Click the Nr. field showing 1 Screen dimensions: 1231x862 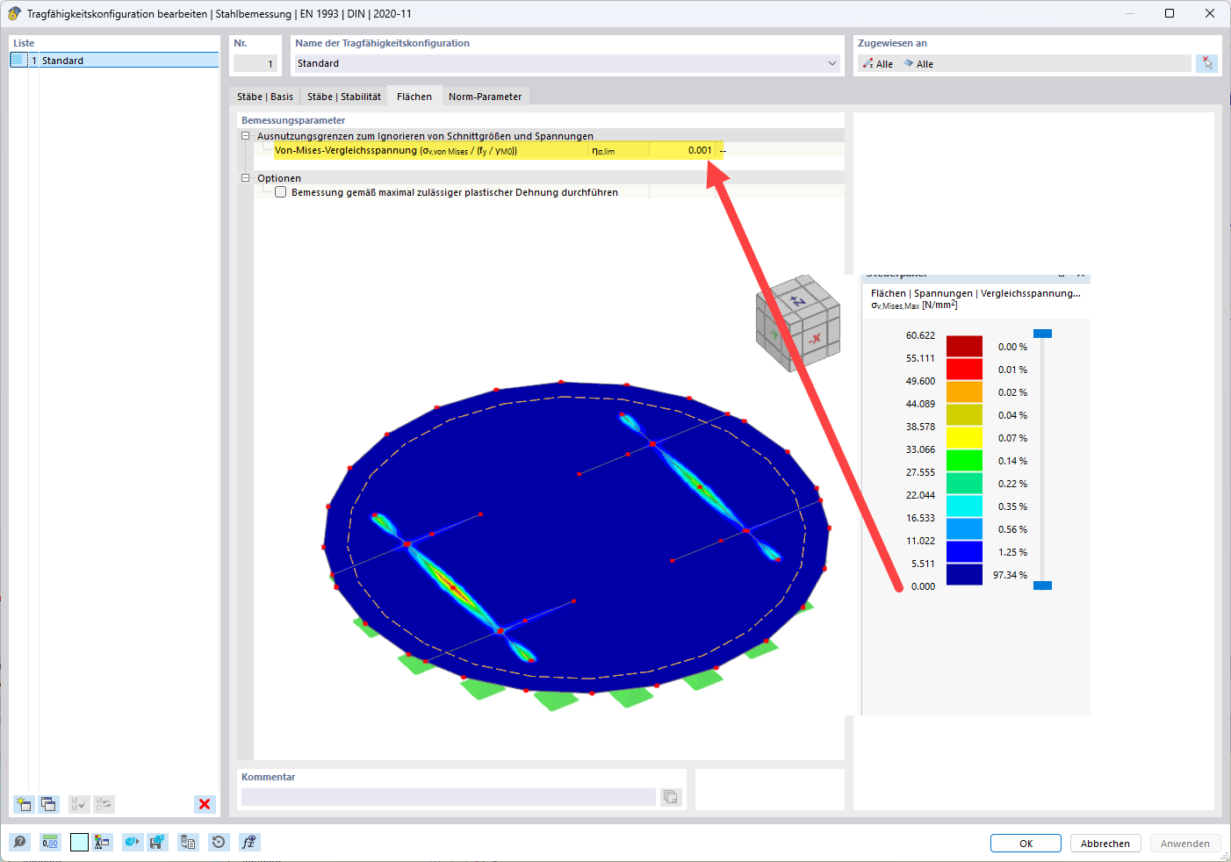pos(256,63)
